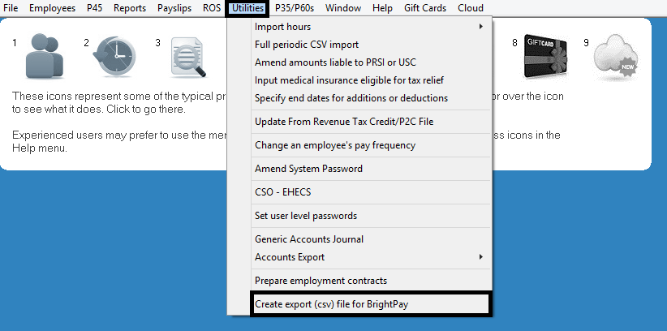This screenshot has height=331, width=667.
Task: Click the clock icon numbered 2
Action: [x=114, y=56]
